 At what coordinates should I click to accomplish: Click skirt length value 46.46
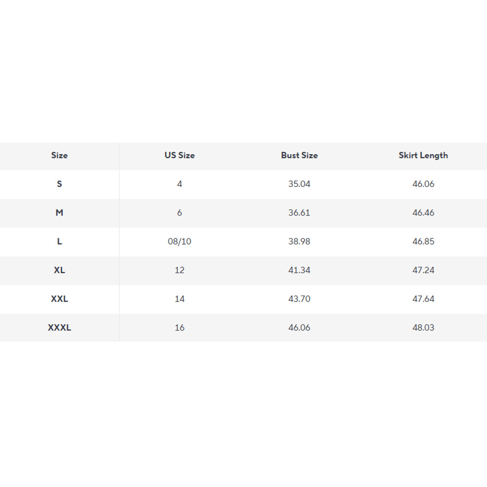423,213
